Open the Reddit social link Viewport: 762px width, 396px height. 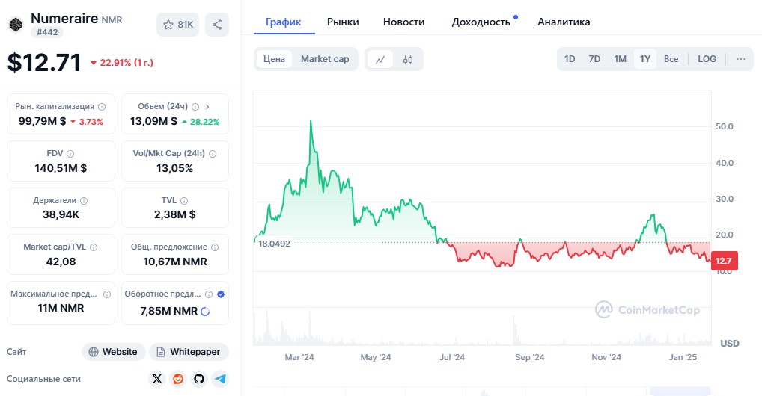coord(177,379)
